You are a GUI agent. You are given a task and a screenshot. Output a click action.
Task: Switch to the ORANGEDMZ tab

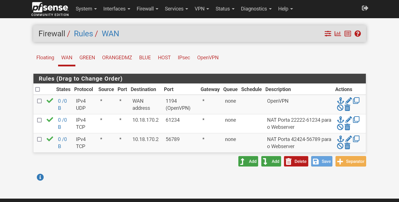pos(117,58)
